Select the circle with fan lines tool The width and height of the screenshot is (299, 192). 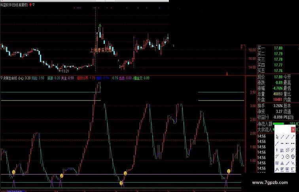293,157
